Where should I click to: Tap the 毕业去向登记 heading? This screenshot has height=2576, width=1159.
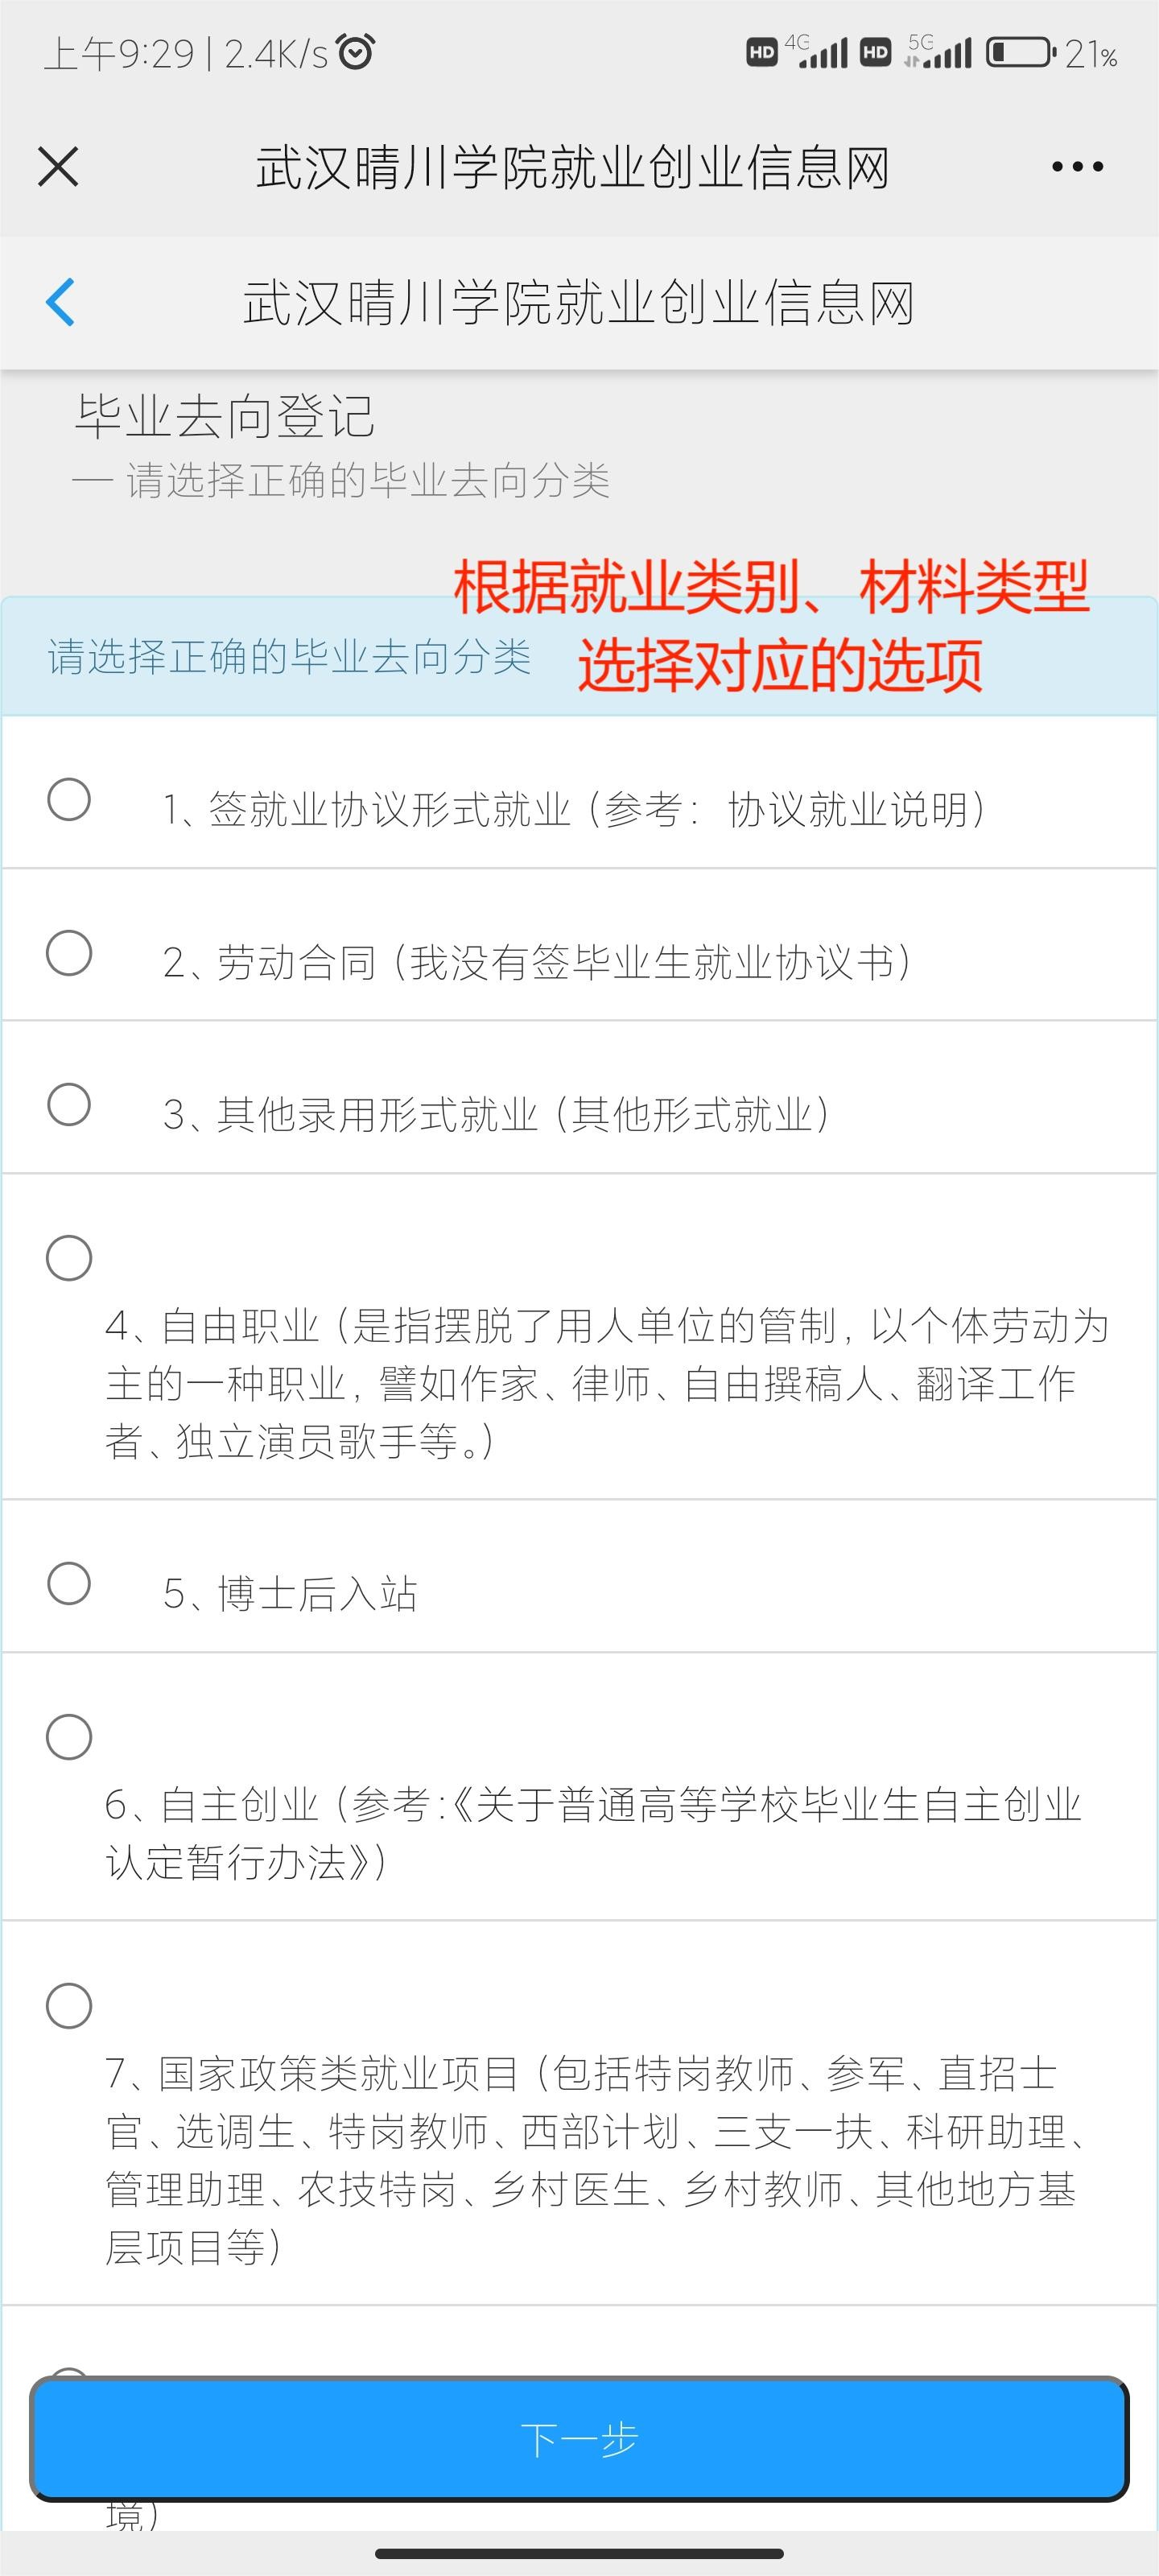point(225,416)
